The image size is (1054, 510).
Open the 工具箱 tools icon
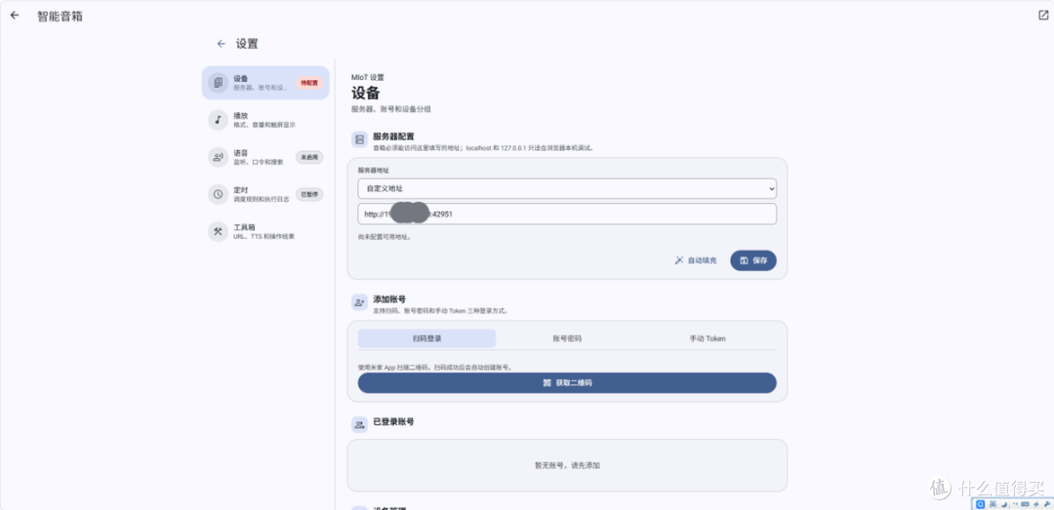click(x=218, y=231)
